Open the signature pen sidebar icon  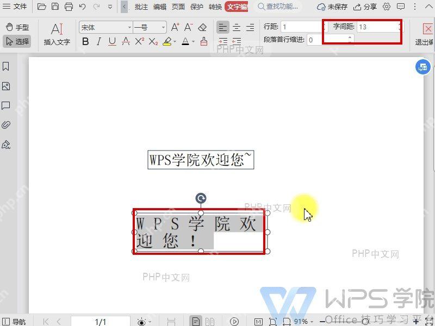click(x=6, y=145)
